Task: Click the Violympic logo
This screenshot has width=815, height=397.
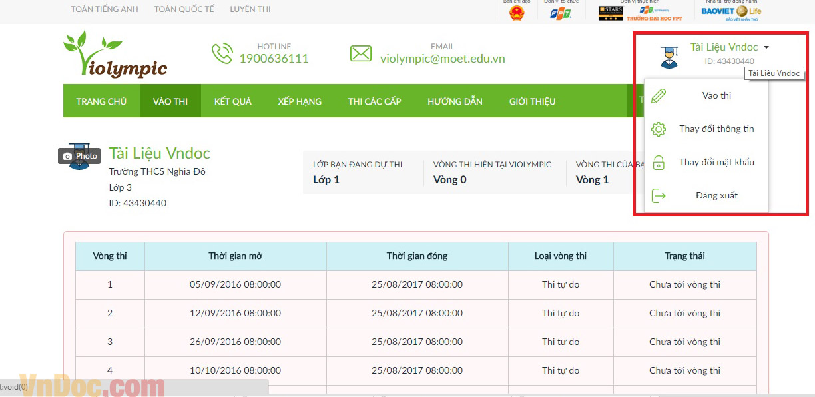Action: [x=115, y=55]
